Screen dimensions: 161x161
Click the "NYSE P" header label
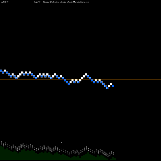(x=5, y=2)
